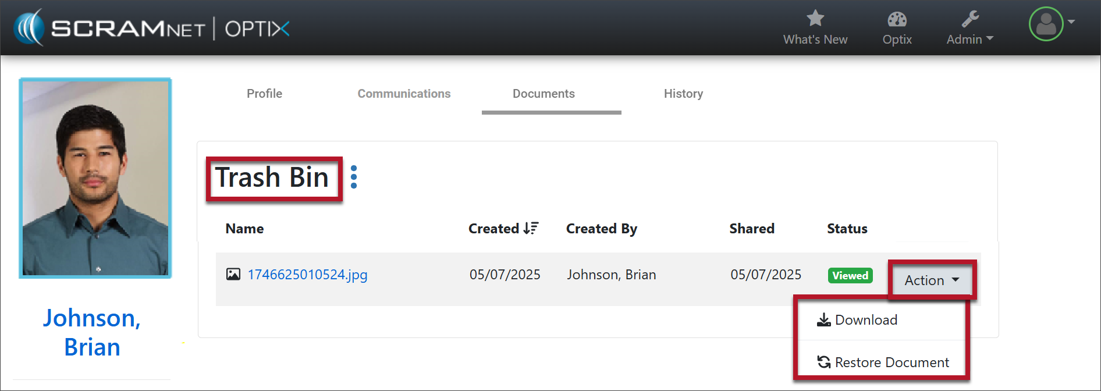This screenshot has width=1101, height=391.
Task: Expand the Action dropdown button
Action: (931, 280)
